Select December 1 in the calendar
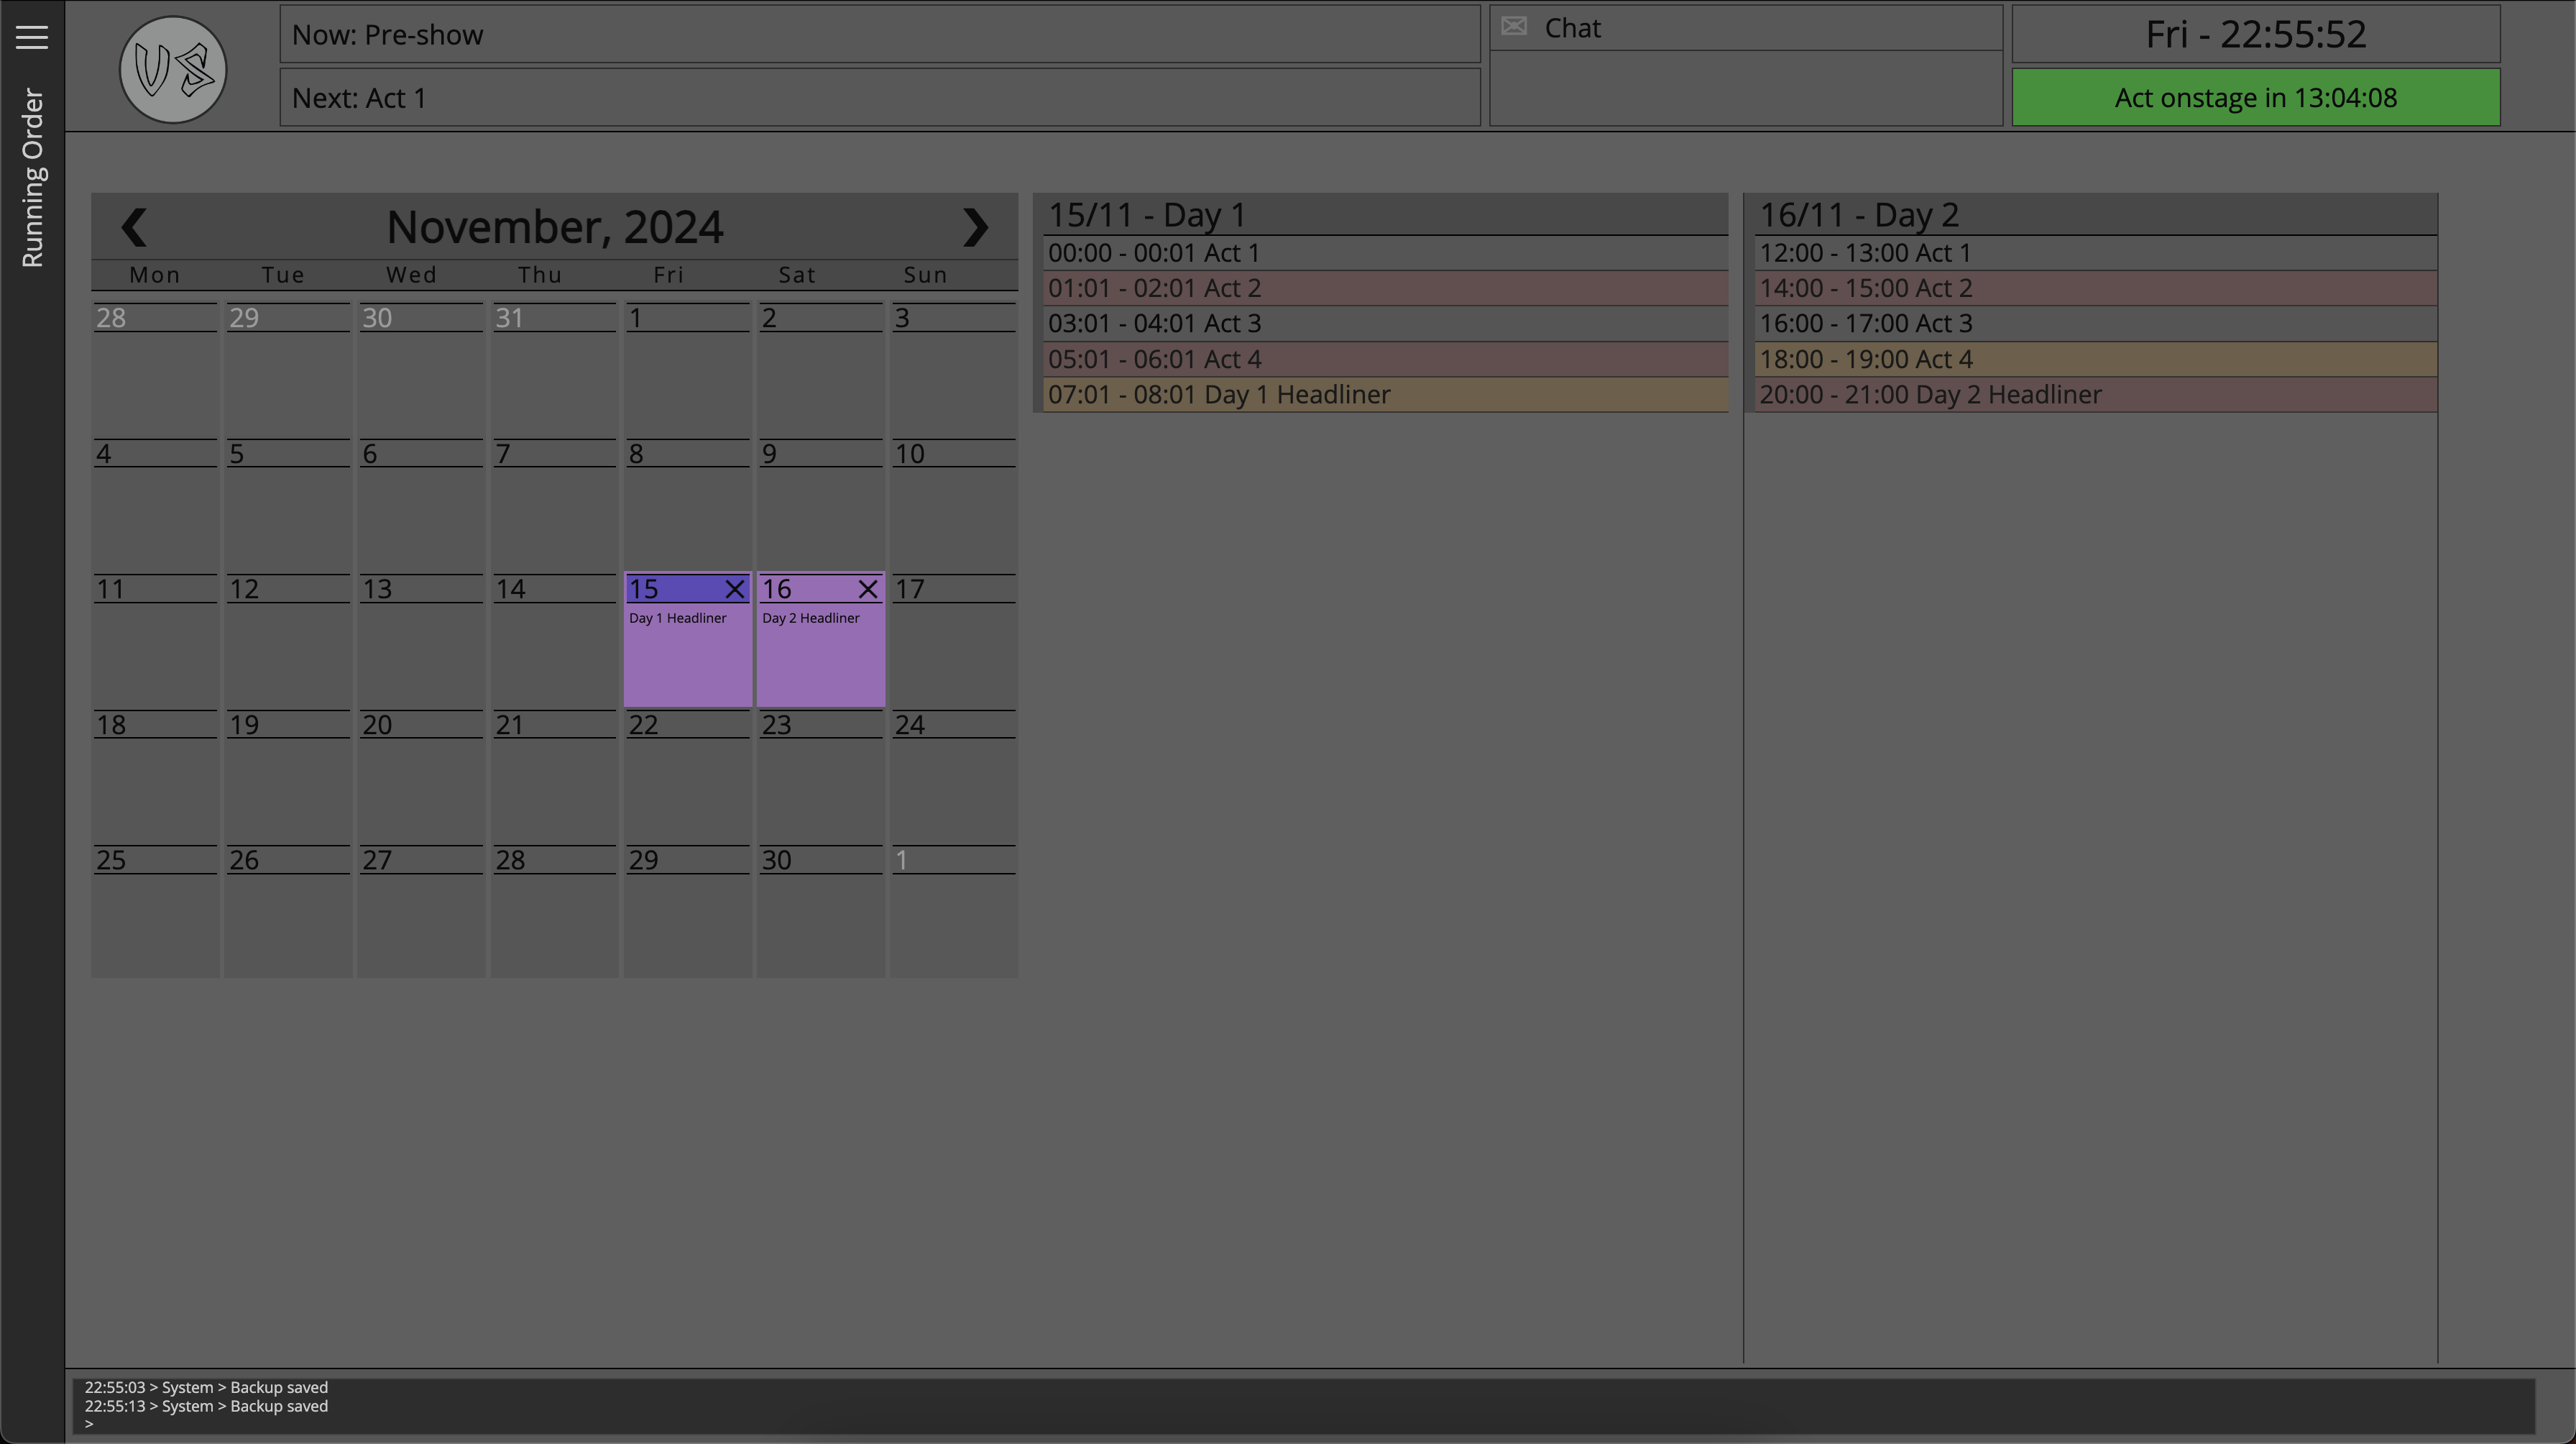2576x1444 pixels. (953, 910)
